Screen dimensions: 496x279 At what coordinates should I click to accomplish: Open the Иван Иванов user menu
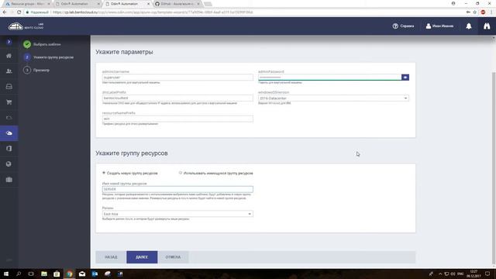point(439,26)
